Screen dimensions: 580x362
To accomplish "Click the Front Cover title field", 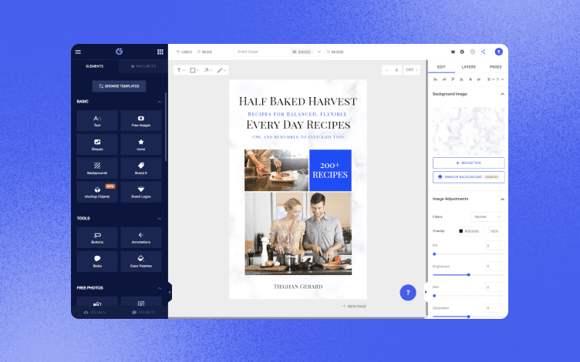I will pos(262,52).
